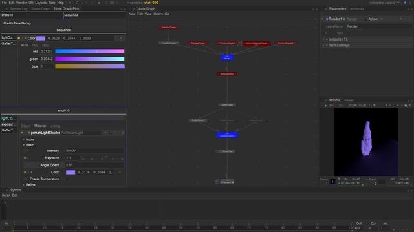Select exposur item in shot010 list
Screen dimensions: 414x232
tap(8, 124)
